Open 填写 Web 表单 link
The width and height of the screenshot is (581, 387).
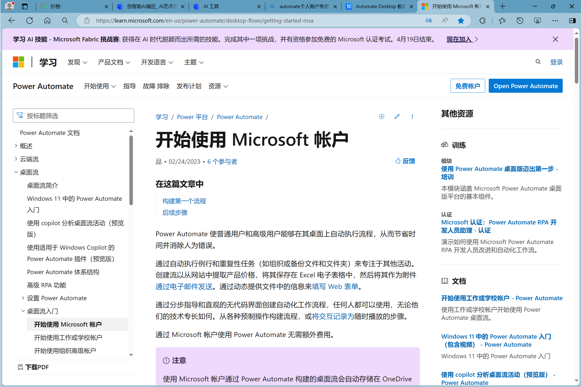335,286
